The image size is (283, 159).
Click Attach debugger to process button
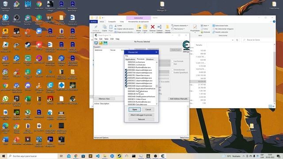(x=141, y=115)
